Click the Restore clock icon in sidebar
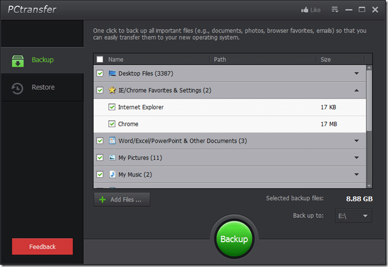 (x=18, y=88)
